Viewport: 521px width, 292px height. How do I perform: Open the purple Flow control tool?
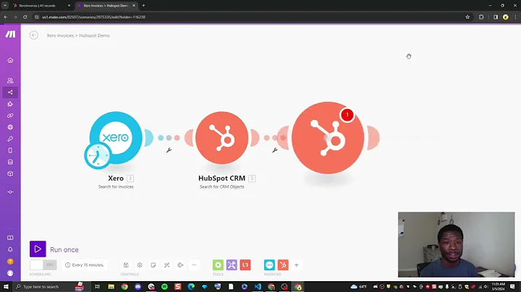pos(232,265)
